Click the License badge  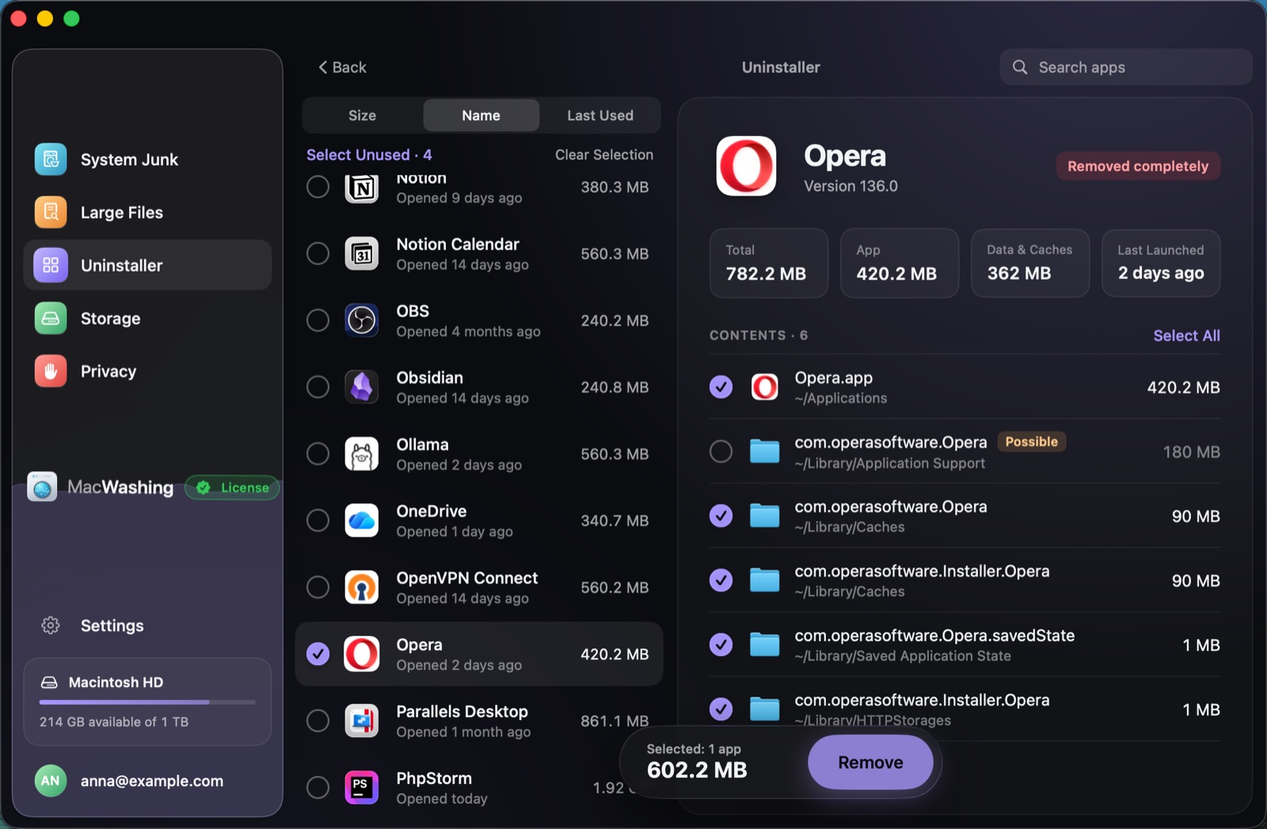click(x=232, y=488)
